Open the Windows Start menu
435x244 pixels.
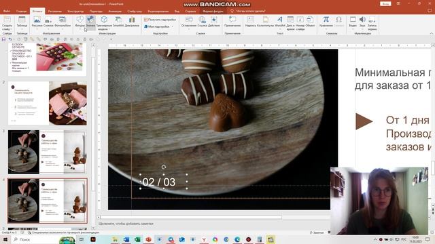[5, 239]
